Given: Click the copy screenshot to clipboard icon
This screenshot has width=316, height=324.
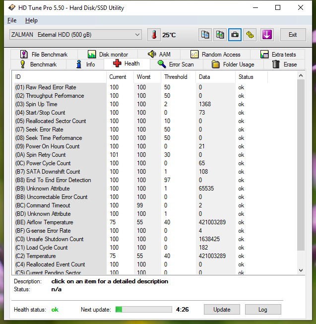Looking at the screenshot, I should [220, 35].
